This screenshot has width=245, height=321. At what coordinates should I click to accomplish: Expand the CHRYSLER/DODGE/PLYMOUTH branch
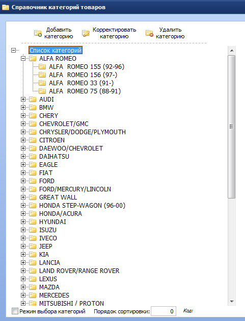coord(23,132)
